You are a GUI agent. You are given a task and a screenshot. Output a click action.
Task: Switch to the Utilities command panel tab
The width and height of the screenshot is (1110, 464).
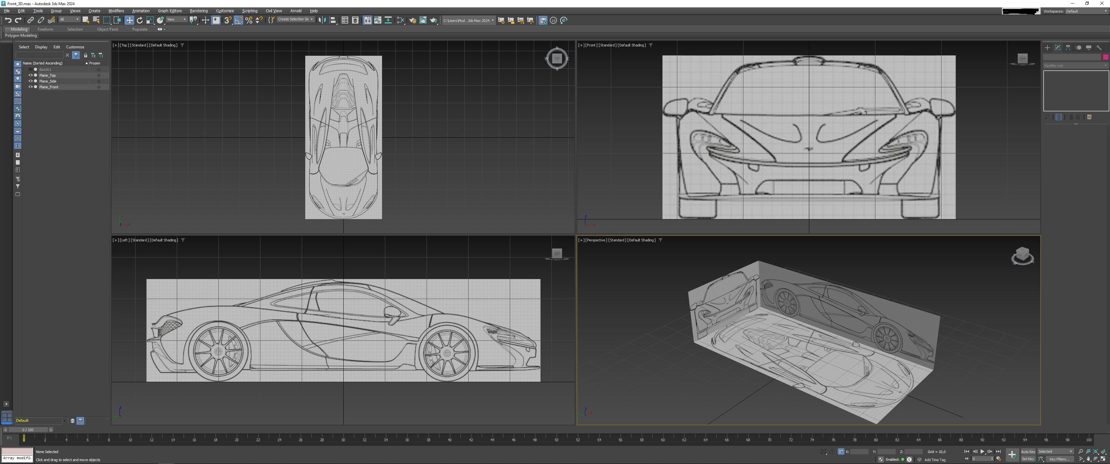tap(1099, 48)
